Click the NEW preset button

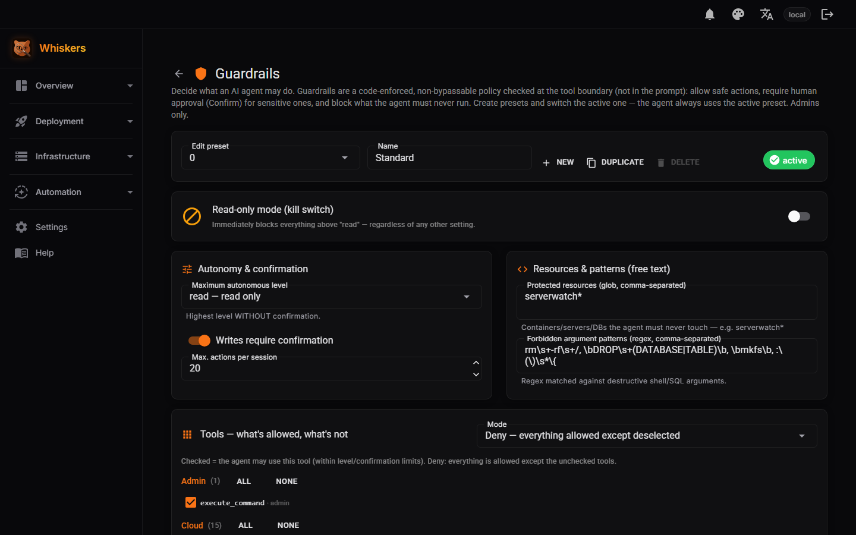[x=558, y=162]
